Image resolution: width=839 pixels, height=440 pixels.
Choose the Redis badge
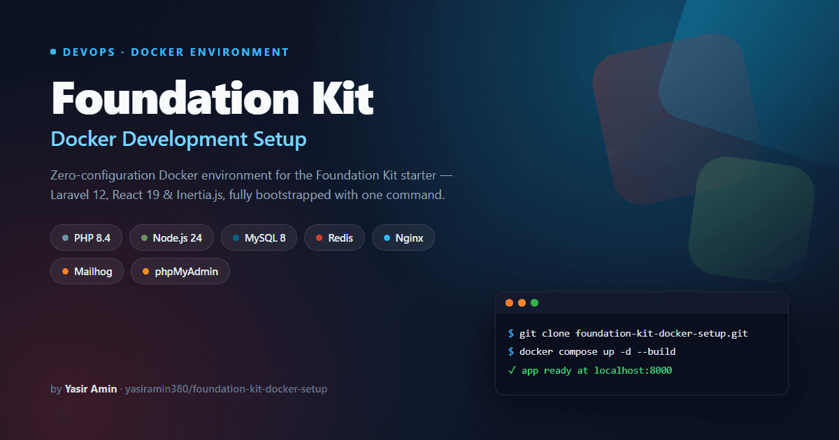pyautogui.click(x=334, y=237)
